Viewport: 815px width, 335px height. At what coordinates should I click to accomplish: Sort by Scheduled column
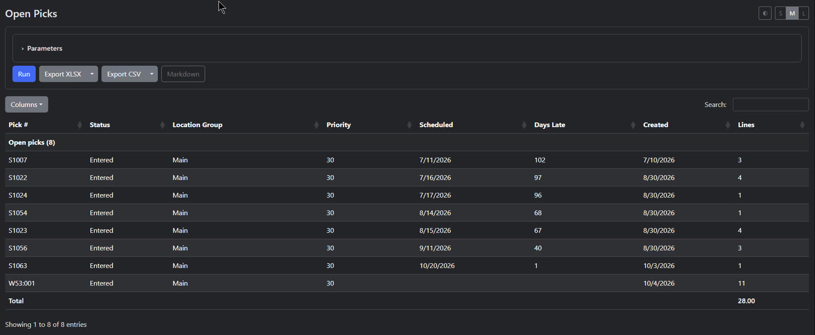473,125
